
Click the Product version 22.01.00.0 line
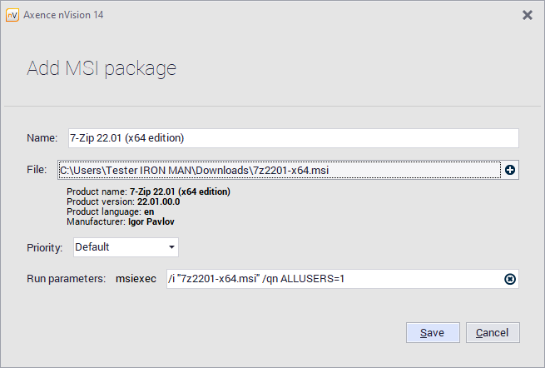click(123, 201)
